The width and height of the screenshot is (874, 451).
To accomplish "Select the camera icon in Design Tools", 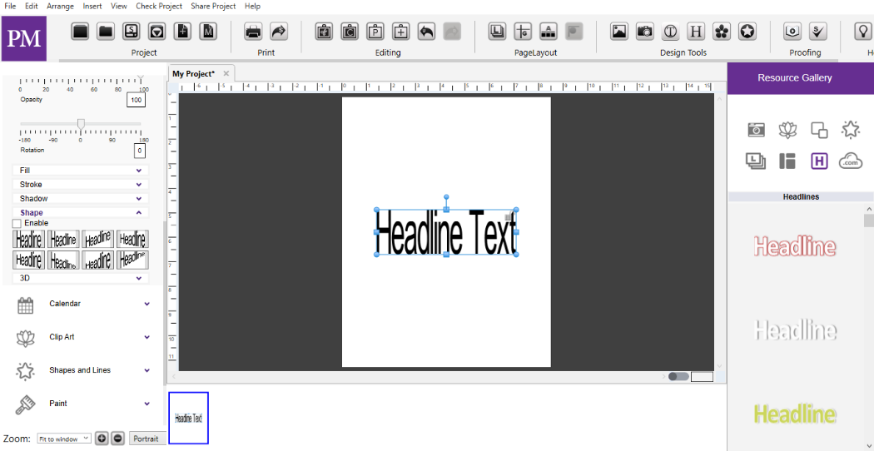I will [x=645, y=32].
